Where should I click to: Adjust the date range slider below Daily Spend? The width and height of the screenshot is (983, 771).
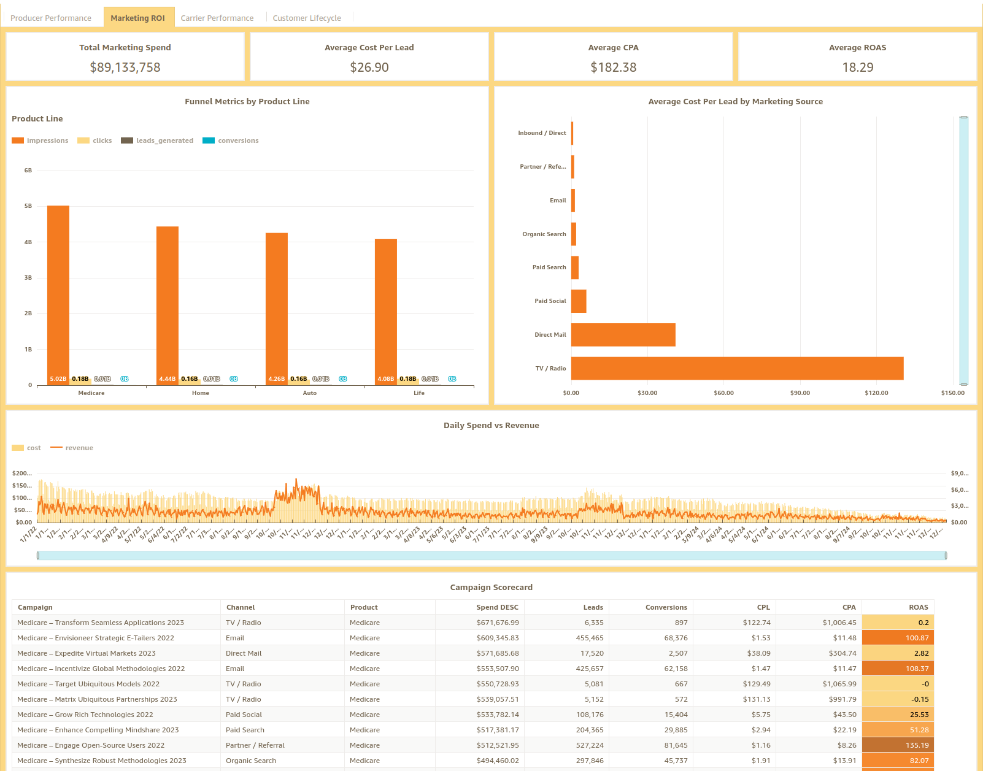(x=491, y=555)
